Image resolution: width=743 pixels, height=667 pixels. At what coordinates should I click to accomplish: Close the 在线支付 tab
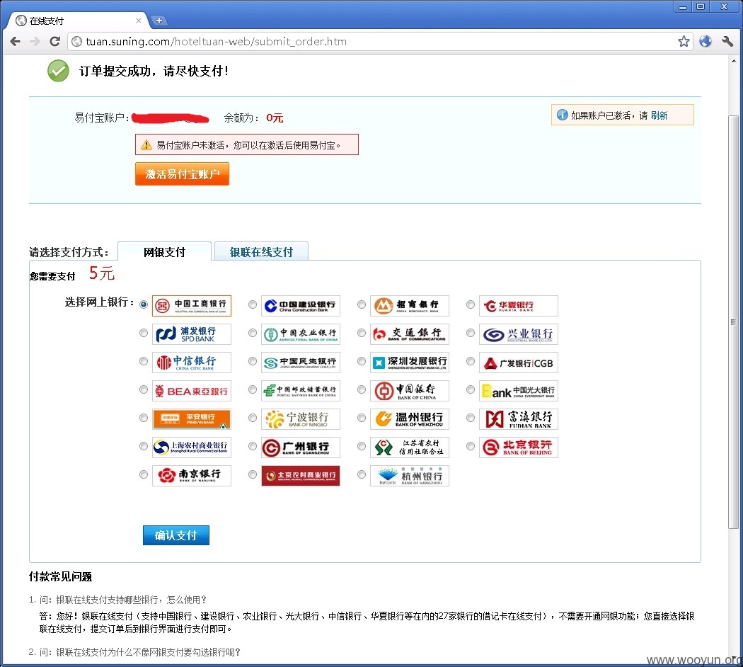tap(139, 21)
